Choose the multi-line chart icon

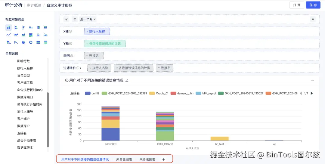[x=16, y=35]
